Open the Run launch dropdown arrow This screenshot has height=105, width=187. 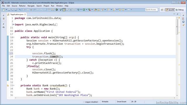[x=86, y=10]
